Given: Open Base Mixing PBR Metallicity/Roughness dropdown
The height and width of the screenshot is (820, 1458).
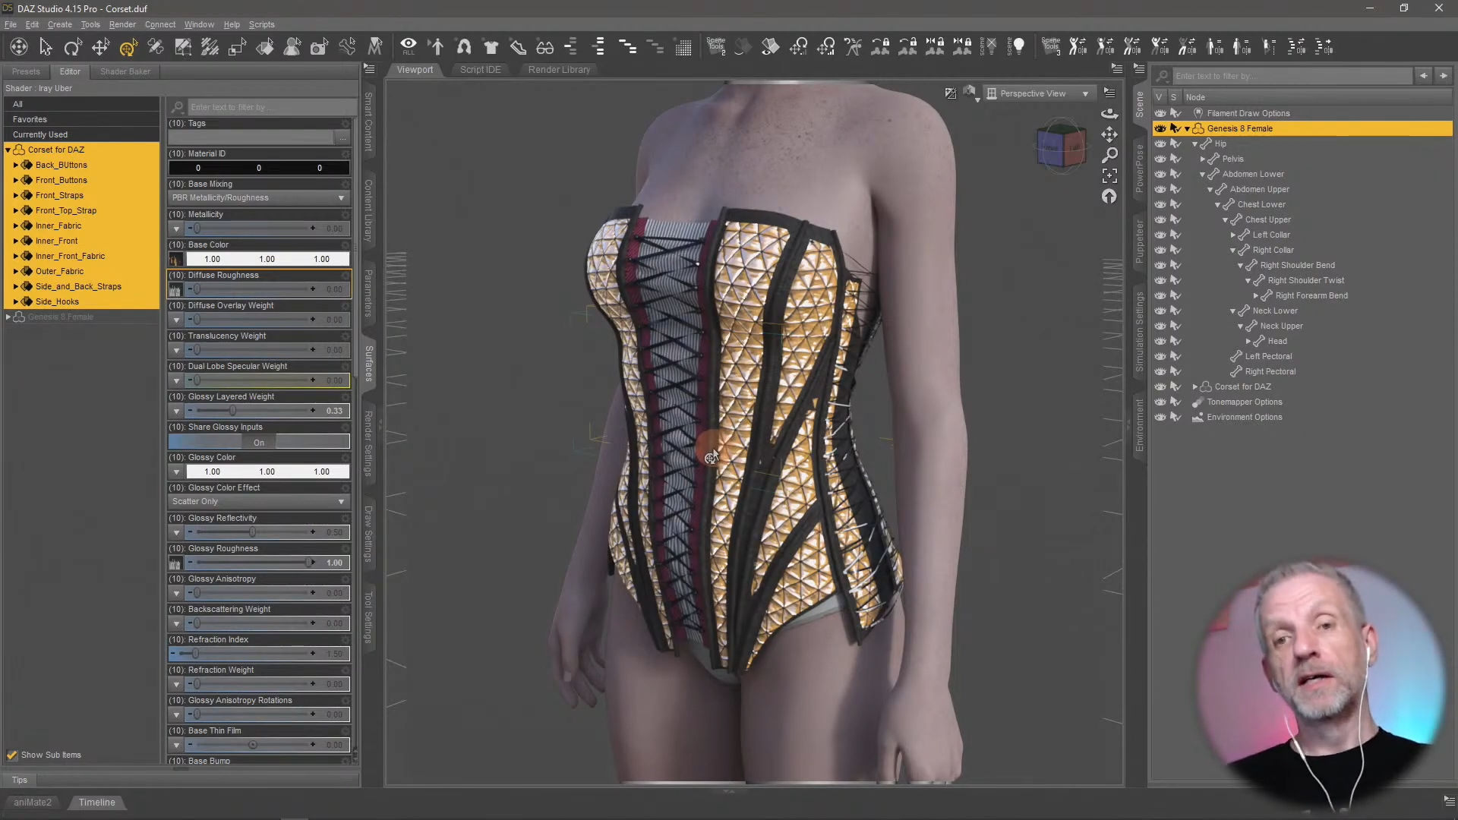Looking at the screenshot, I should (x=258, y=197).
